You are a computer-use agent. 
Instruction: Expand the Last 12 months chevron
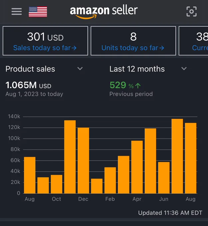pos(184,68)
